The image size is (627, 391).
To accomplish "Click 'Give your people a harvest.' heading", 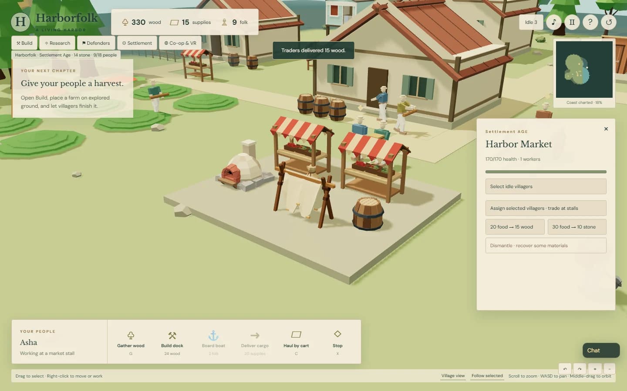I will coord(72,83).
